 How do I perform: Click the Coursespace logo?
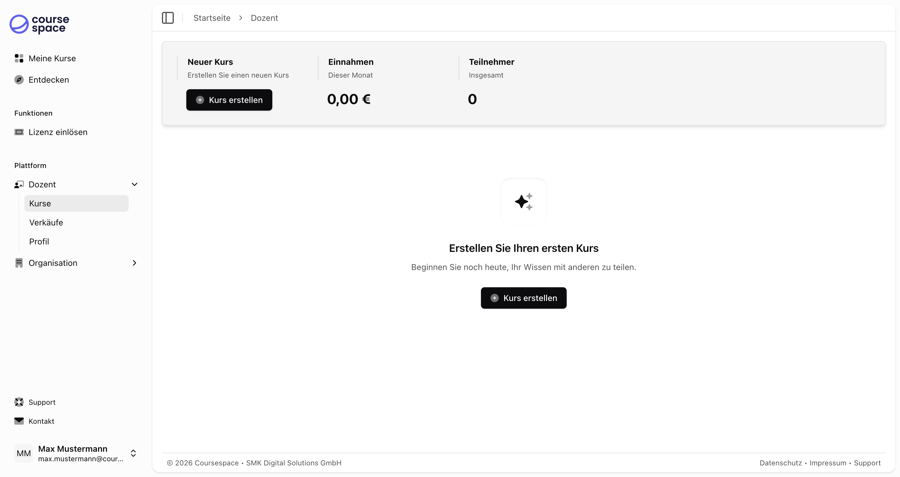click(39, 24)
